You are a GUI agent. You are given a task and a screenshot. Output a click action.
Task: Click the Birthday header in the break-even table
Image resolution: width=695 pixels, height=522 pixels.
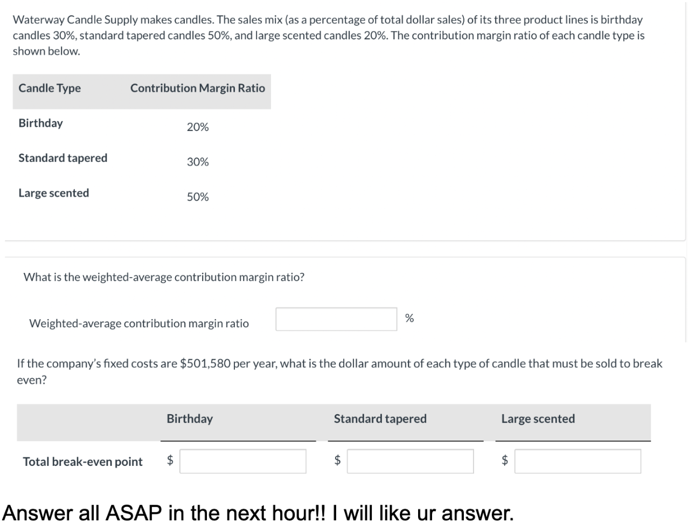(x=190, y=418)
